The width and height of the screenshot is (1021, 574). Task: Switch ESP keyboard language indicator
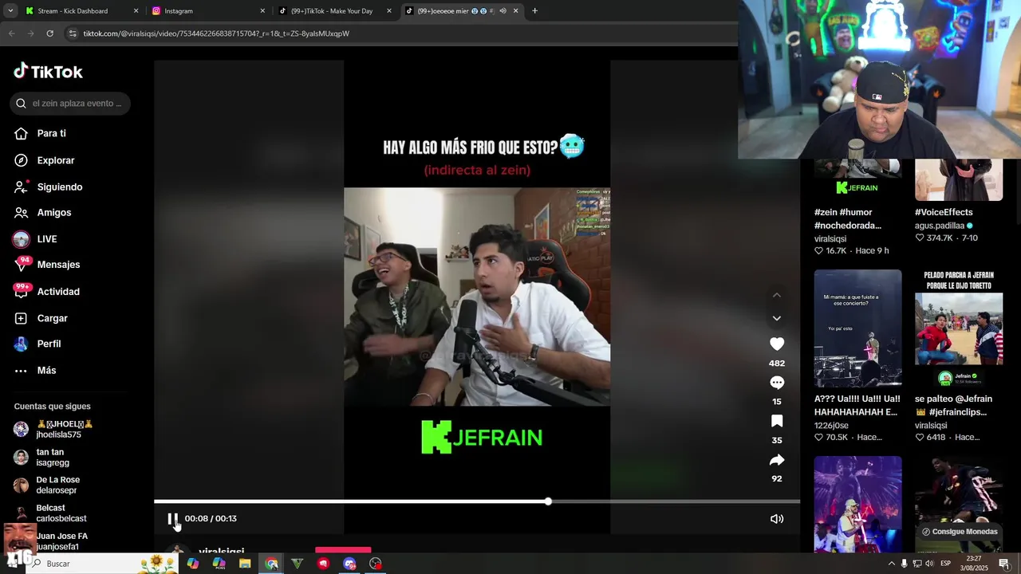945,564
